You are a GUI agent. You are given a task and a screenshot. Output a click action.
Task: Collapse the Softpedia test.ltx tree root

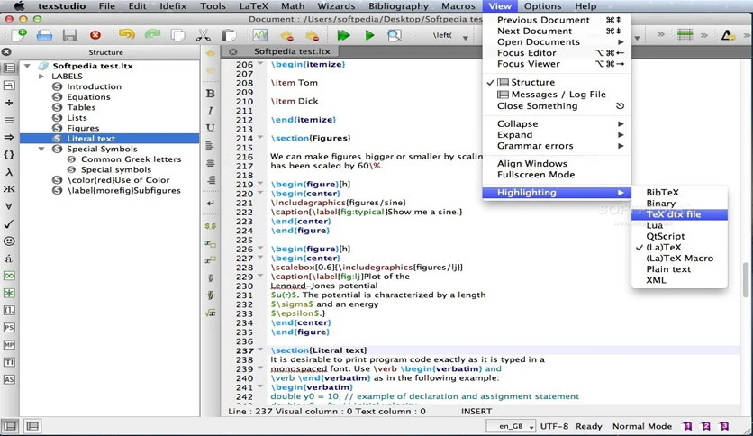pyautogui.click(x=27, y=66)
